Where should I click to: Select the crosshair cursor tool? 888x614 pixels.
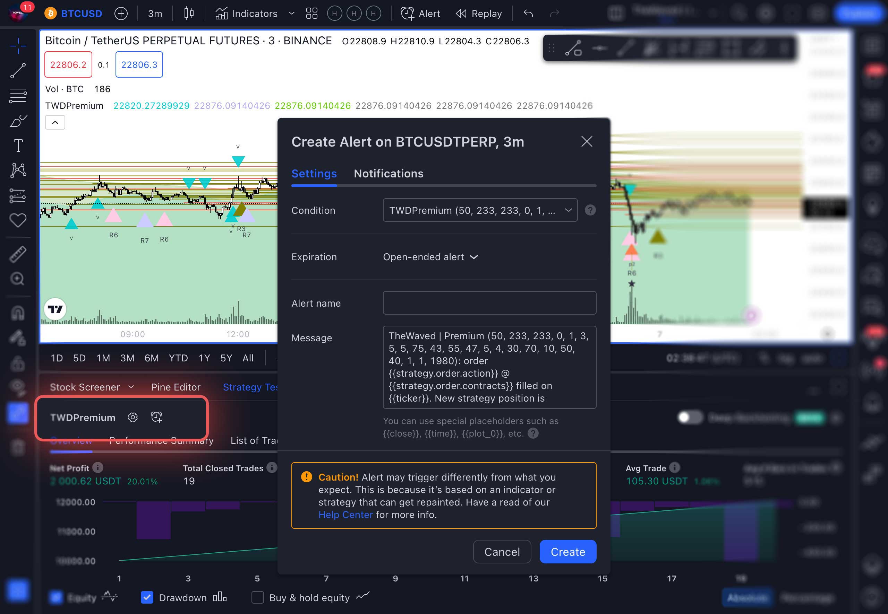pyautogui.click(x=18, y=46)
